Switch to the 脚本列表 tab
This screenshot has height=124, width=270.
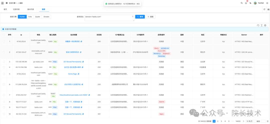click(31, 9)
